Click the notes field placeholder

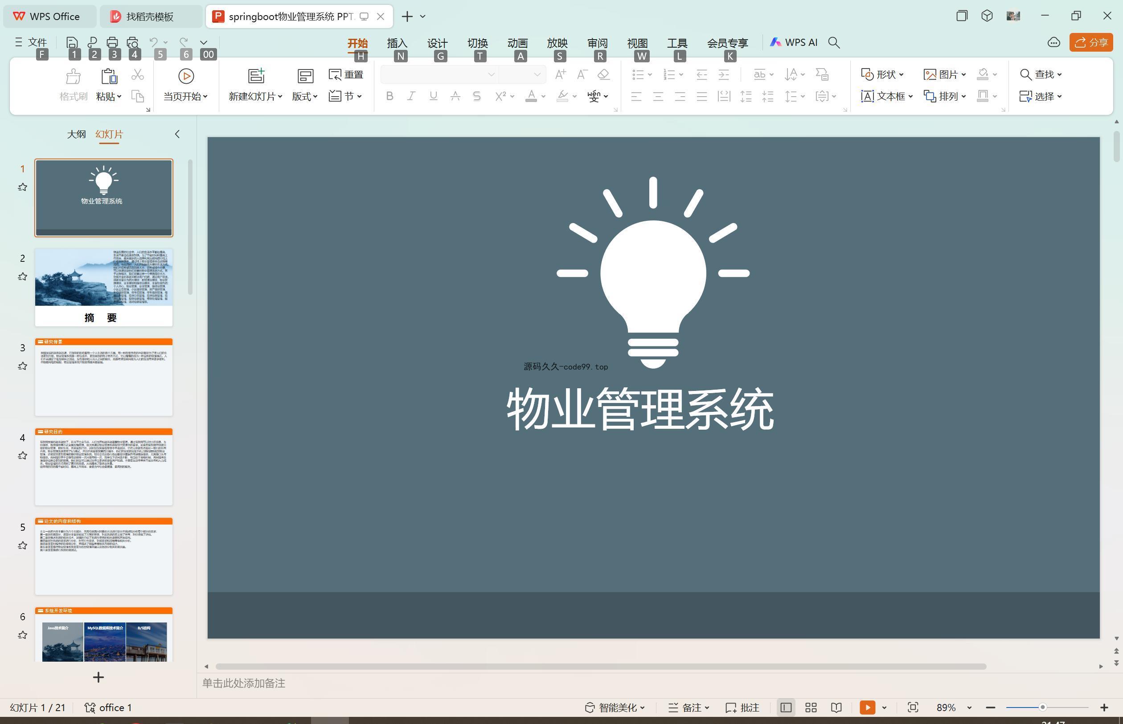click(244, 683)
